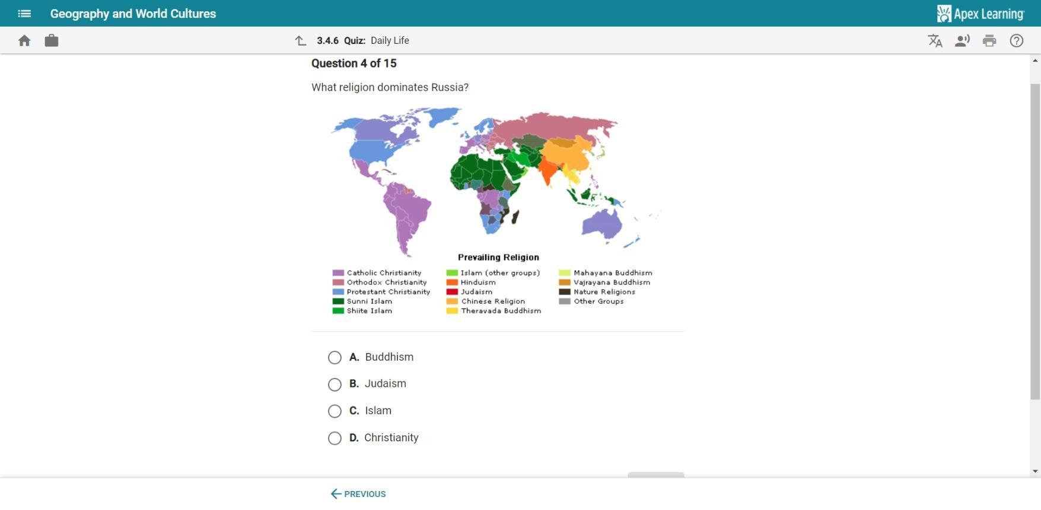Screen dimensions: 1041x510
Task: Click the Sunni Islam legend swatch
Action: click(338, 301)
